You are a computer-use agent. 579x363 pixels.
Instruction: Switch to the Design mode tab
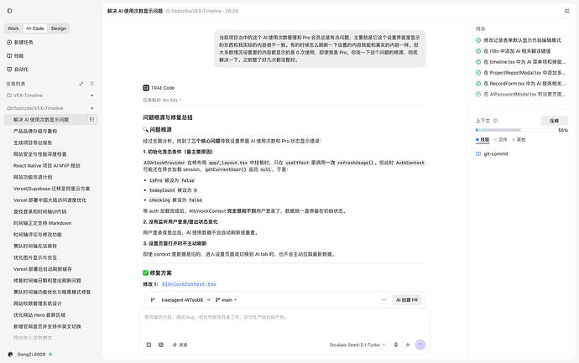[59, 29]
